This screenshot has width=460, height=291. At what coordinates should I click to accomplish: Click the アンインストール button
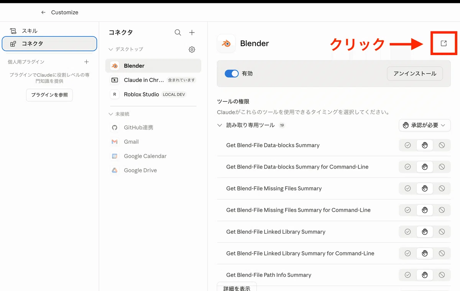pyautogui.click(x=415, y=73)
